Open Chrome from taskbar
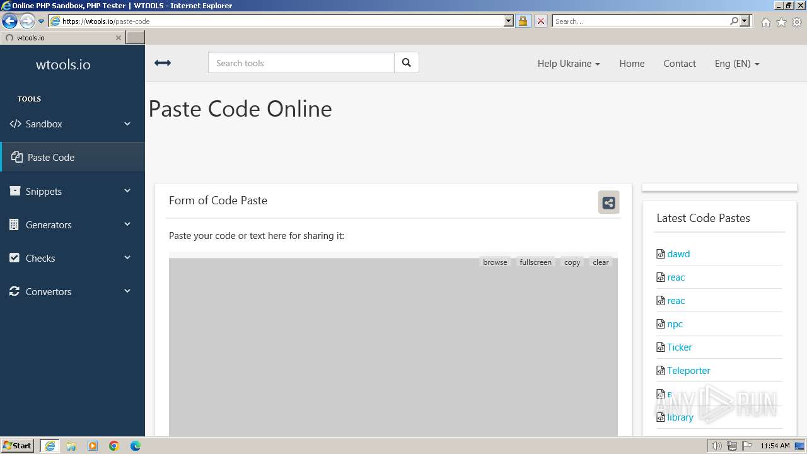Viewport: 807px width, 454px height. [x=114, y=446]
